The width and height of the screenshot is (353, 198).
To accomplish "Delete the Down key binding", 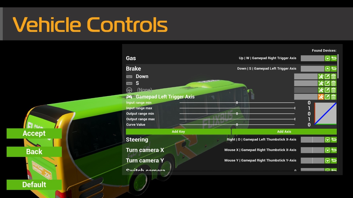I will [x=333, y=76].
